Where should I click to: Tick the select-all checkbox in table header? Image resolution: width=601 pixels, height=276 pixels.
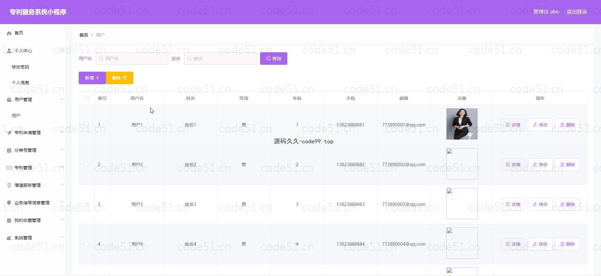coord(87,98)
